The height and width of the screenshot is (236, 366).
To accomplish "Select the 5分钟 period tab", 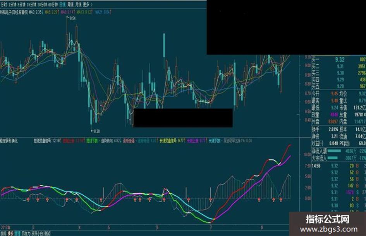I will (21, 4).
